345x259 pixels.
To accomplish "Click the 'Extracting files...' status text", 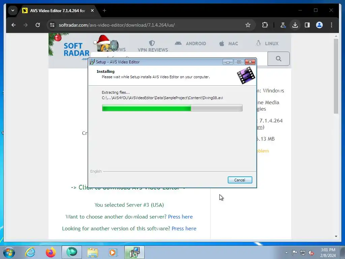I will [116, 92].
